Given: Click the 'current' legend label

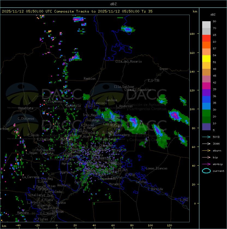Looking at the screenshot, I should pyautogui.click(x=219, y=171).
